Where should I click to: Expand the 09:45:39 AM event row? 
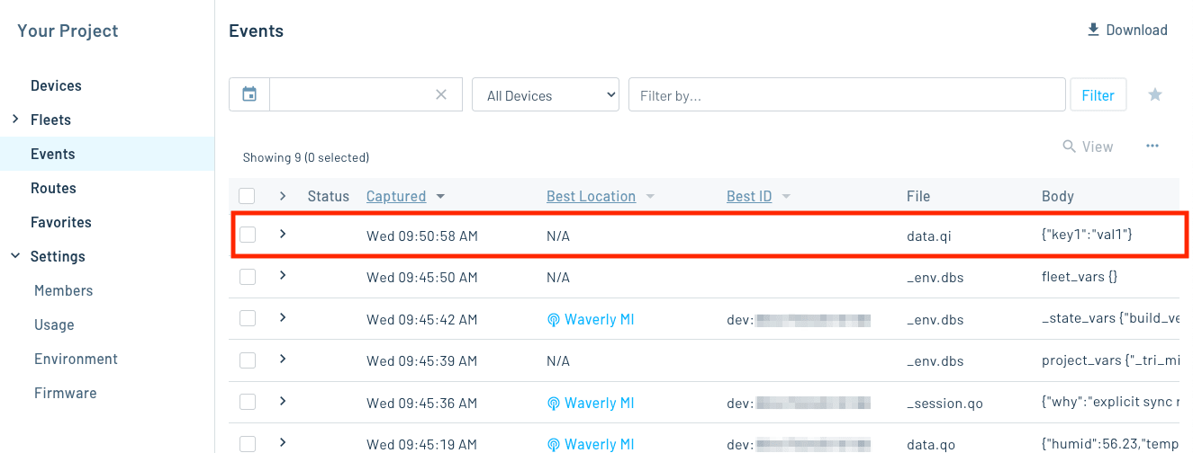coord(283,359)
